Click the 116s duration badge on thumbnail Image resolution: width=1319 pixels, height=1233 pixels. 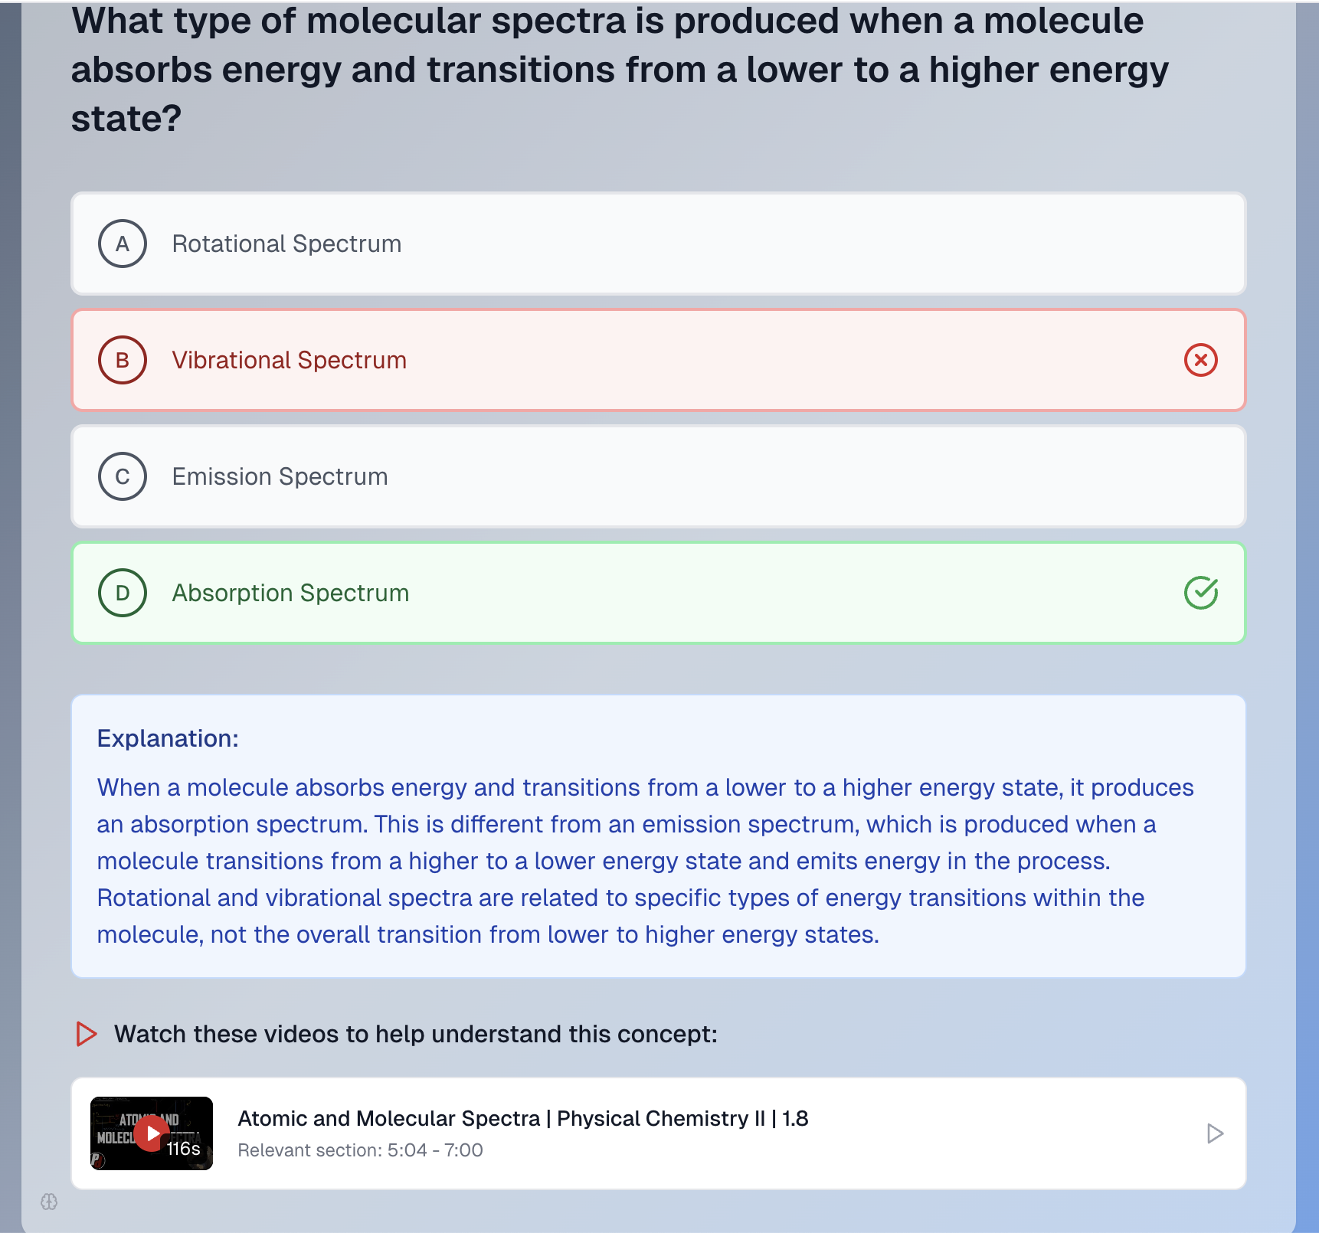point(184,1149)
